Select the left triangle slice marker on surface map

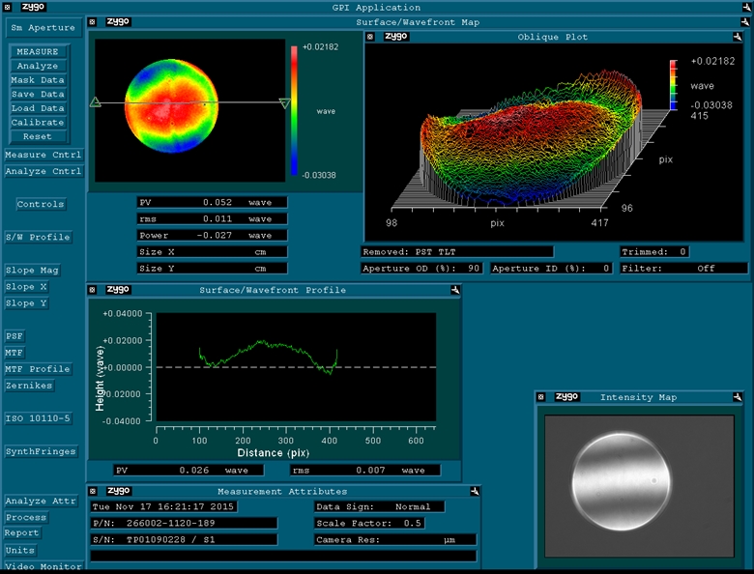(x=95, y=101)
